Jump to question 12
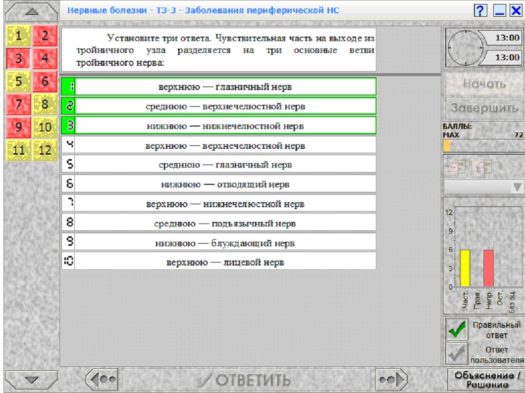 point(45,150)
